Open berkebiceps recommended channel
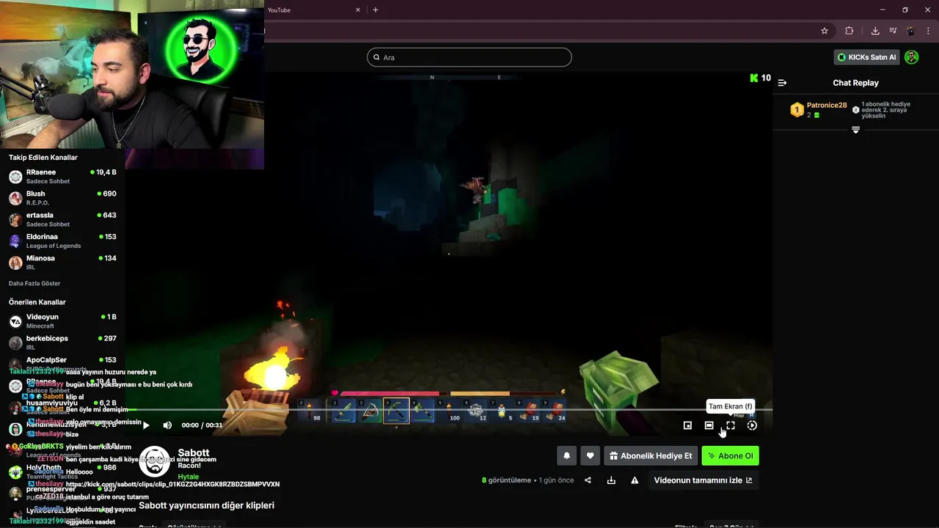Image resolution: width=939 pixels, height=528 pixels. 62,342
